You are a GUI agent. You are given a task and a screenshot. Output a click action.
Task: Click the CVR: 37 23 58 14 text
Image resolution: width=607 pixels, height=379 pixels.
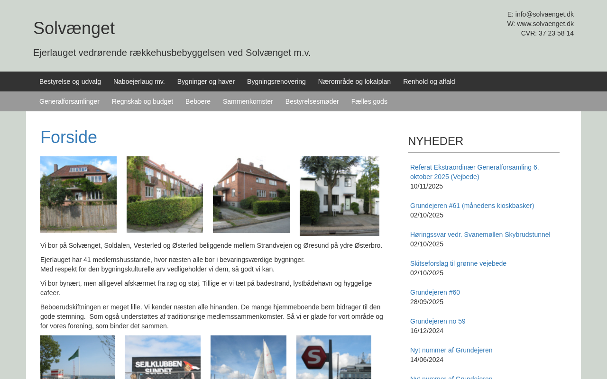pos(547,33)
